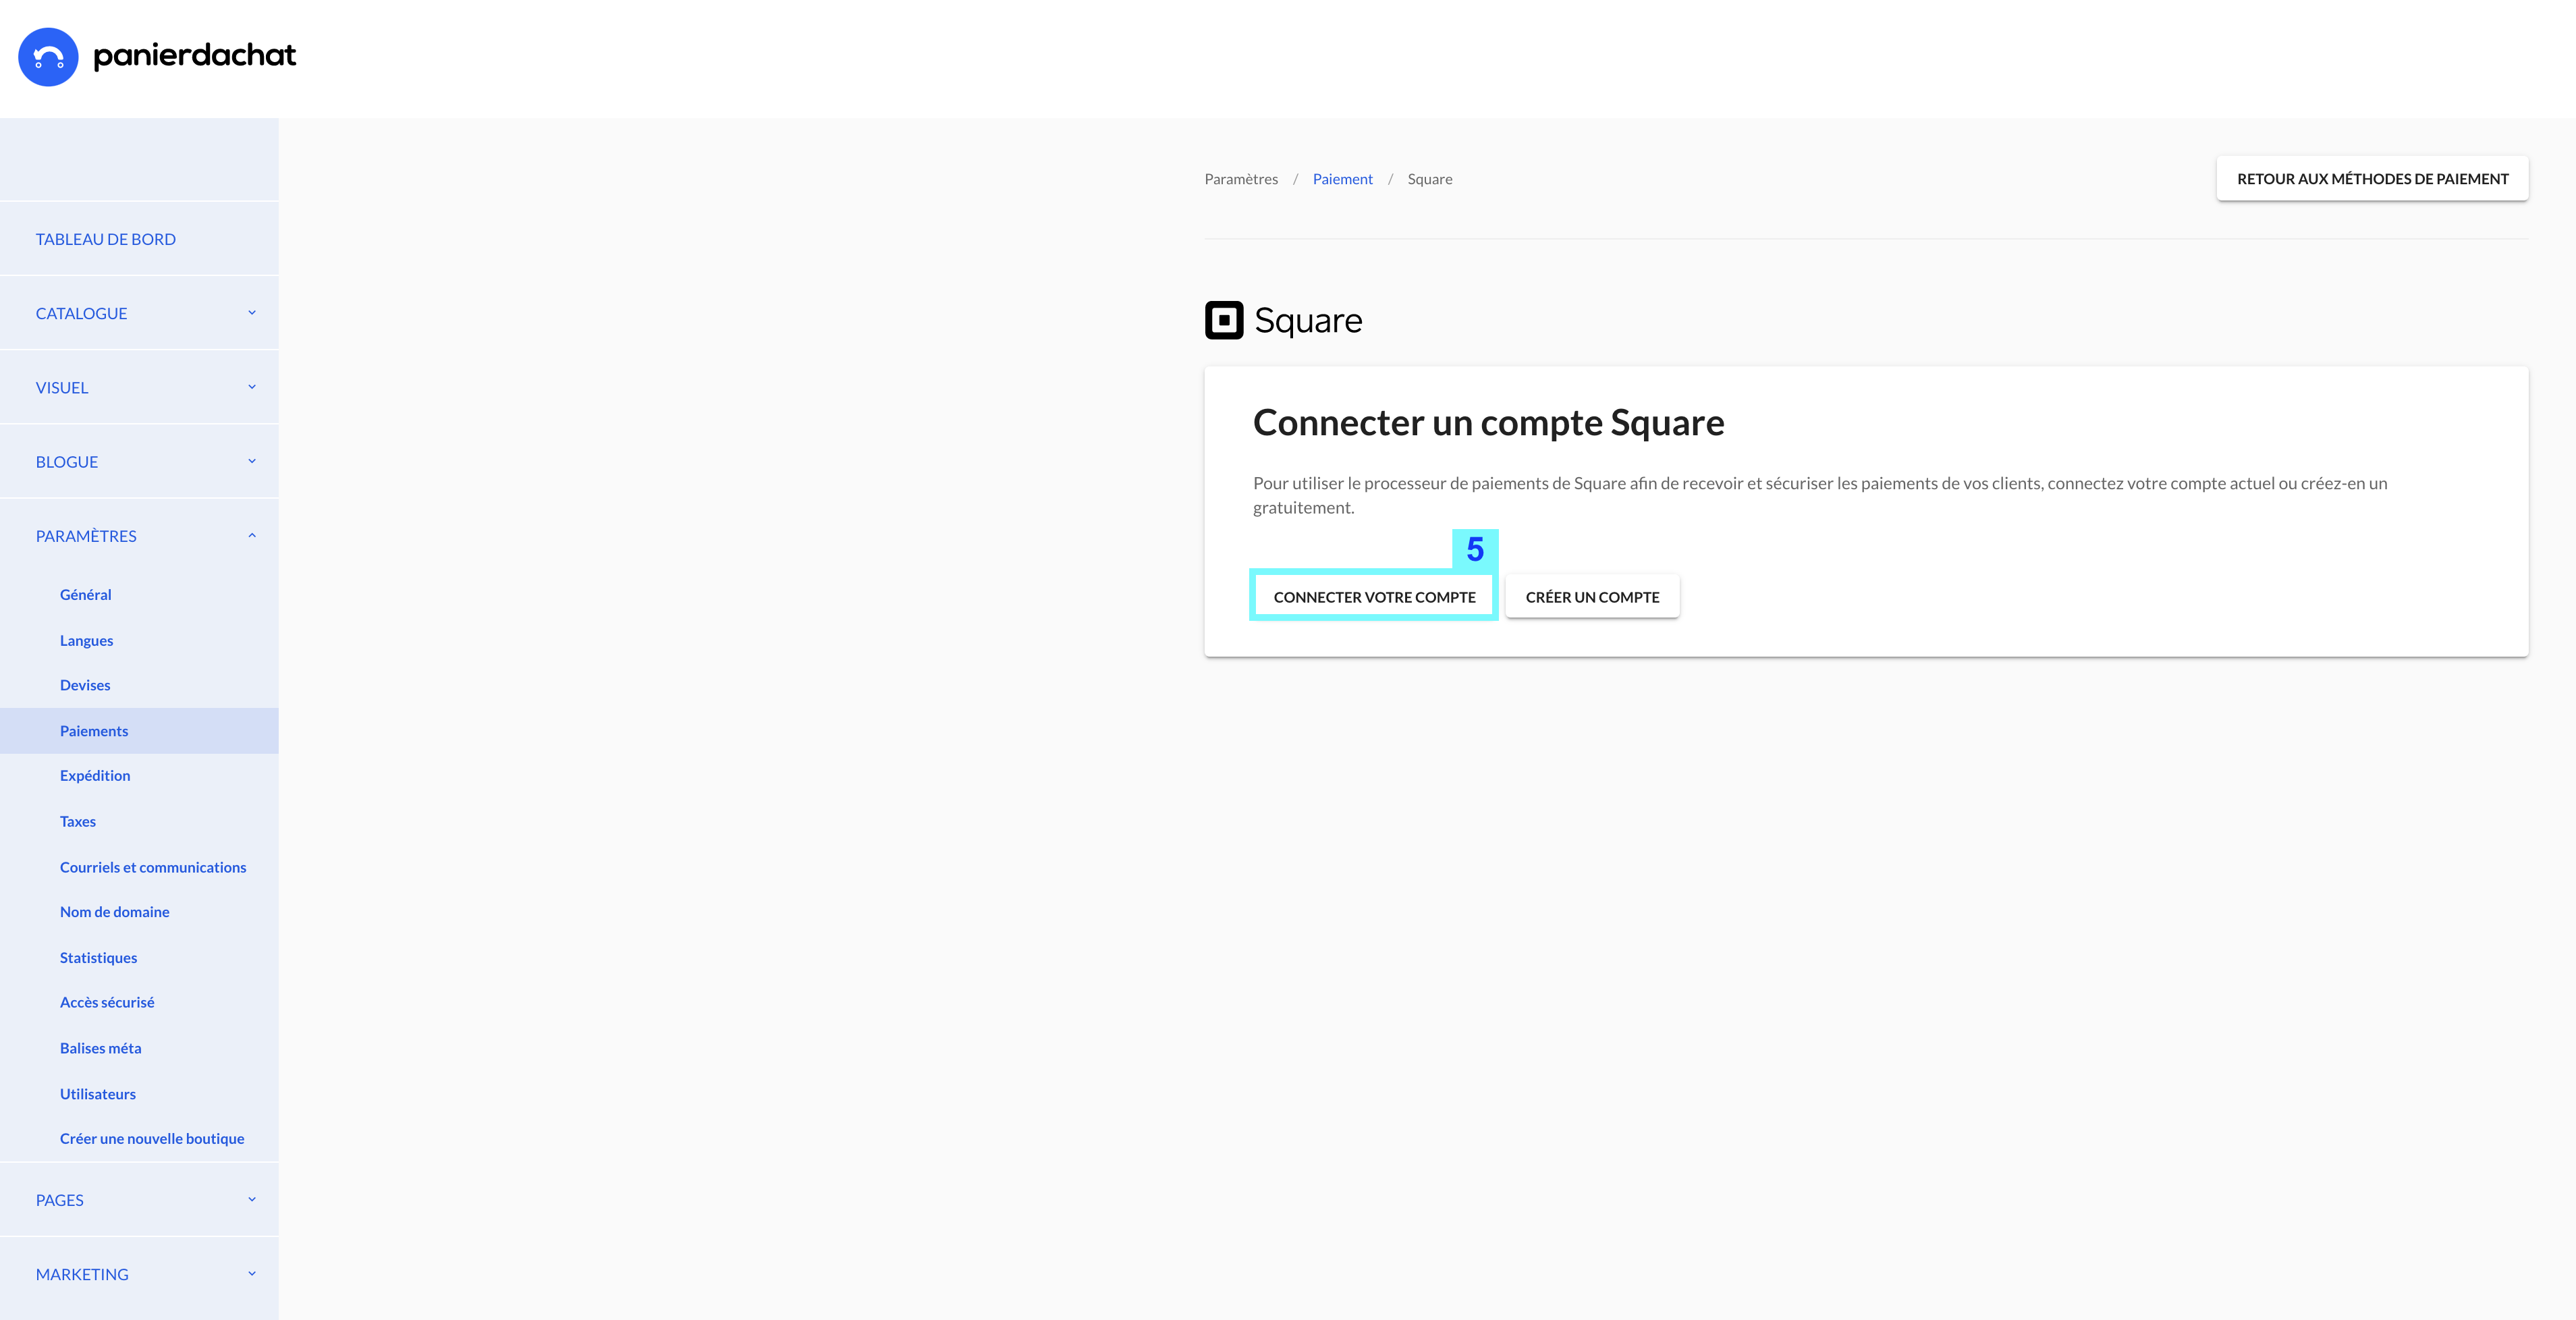The height and width of the screenshot is (1320, 2576).
Task: Click the Paiement breadcrumb link
Action: pyautogui.click(x=1342, y=179)
